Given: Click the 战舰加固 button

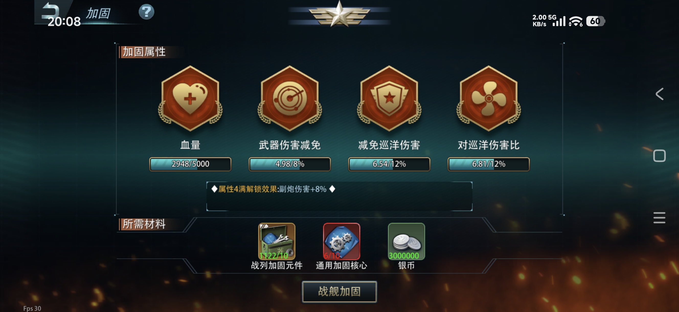Looking at the screenshot, I should [339, 292].
